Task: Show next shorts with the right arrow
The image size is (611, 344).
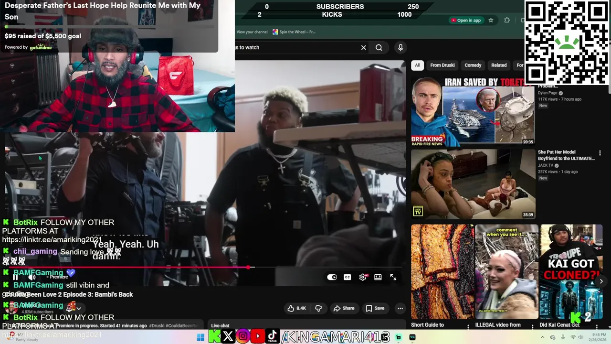Action: [x=601, y=281]
